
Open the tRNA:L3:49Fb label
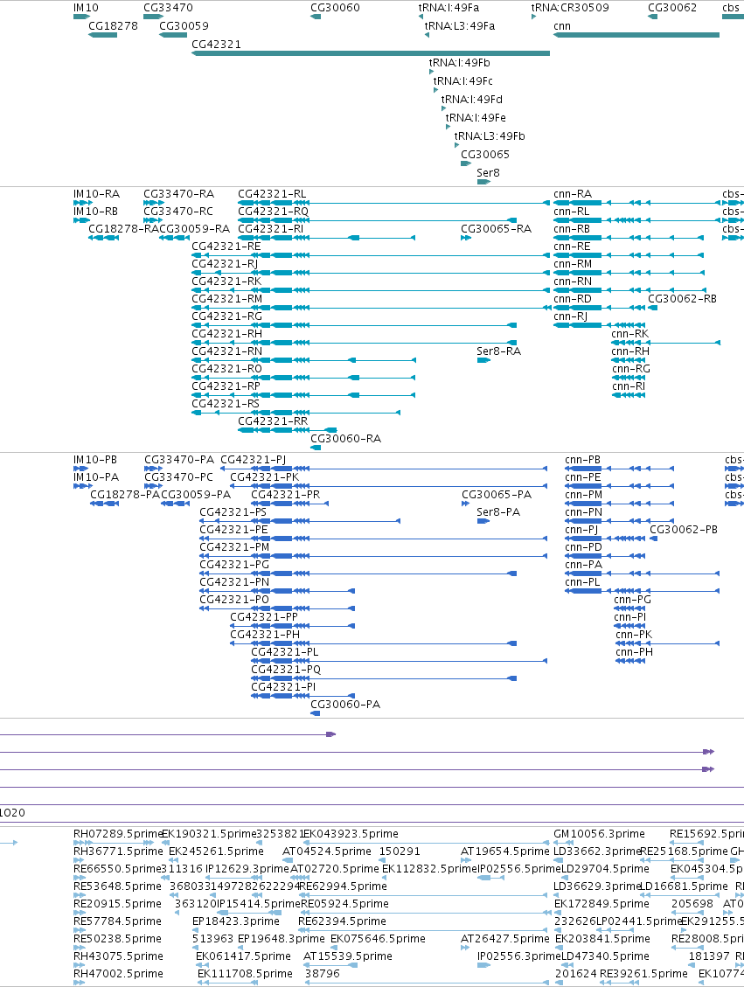click(x=489, y=136)
